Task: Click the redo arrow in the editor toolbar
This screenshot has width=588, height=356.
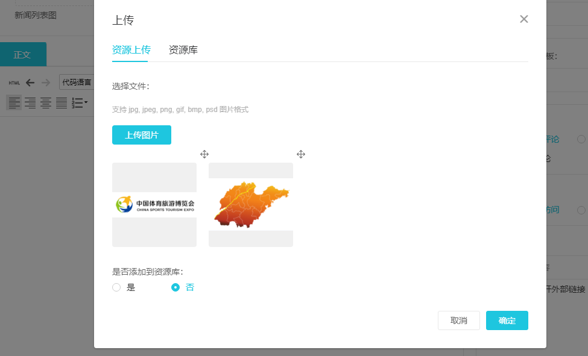Action: coord(46,83)
